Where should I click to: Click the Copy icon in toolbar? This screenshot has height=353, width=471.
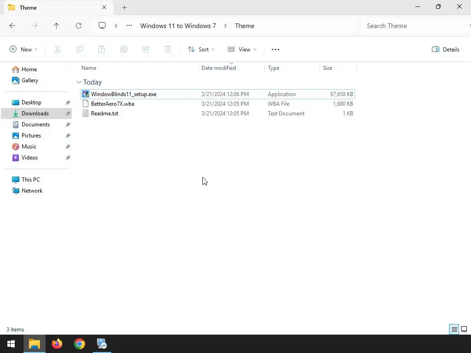click(80, 50)
